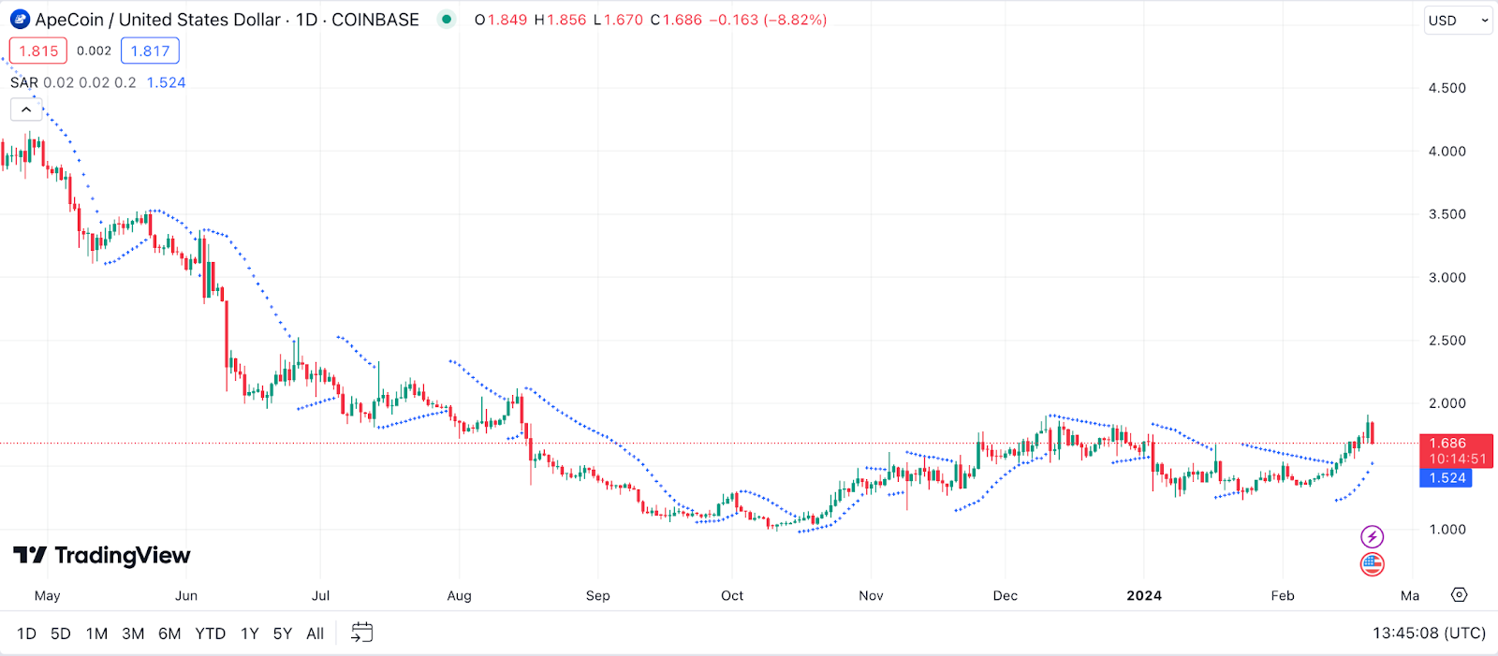Click the Dec label on time axis
The height and width of the screenshot is (656, 1498).
[x=1006, y=595]
